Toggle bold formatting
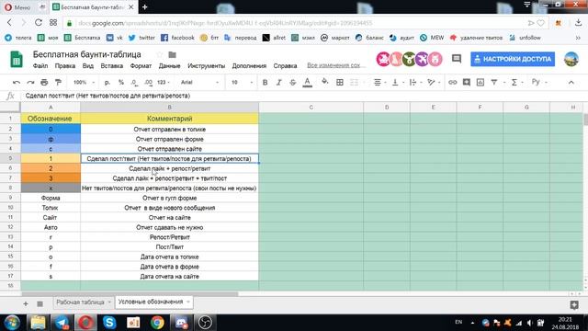Screen dimensions: 588x331 [265, 82]
